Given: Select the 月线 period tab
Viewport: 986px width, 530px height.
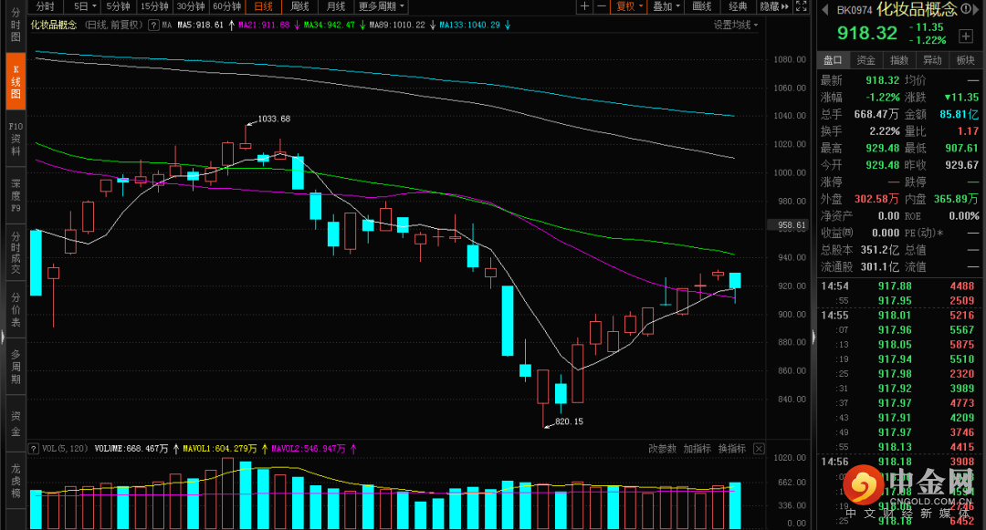Looking at the screenshot, I should [336, 6].
